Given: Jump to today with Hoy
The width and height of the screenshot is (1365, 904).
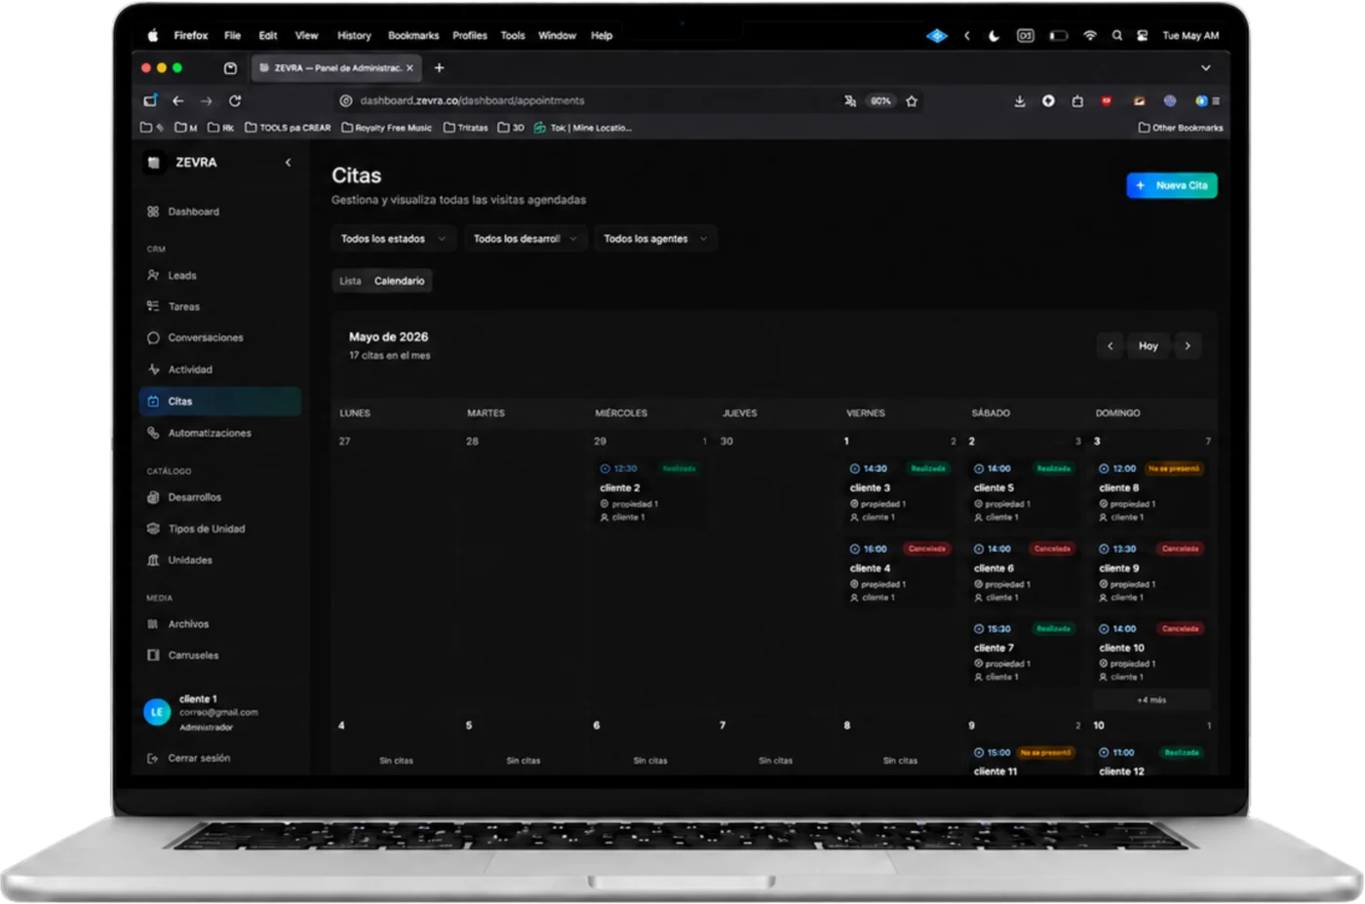Looking at the screenshot, I should pyautogui.click(x=1149, y=346).
